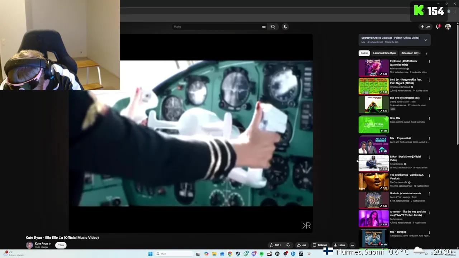Click the YouTube search magnifier button

(x=273, y=27)
